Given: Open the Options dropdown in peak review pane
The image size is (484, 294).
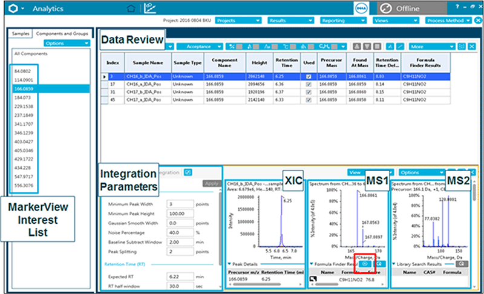Looking at the screenshot, I should click(422, 172).
